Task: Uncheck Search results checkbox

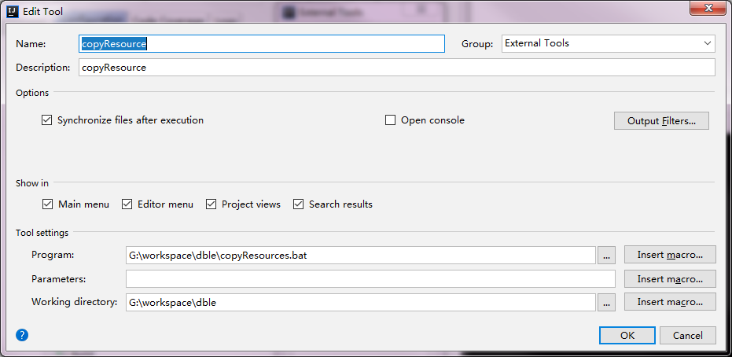Action: pos(299,204)
